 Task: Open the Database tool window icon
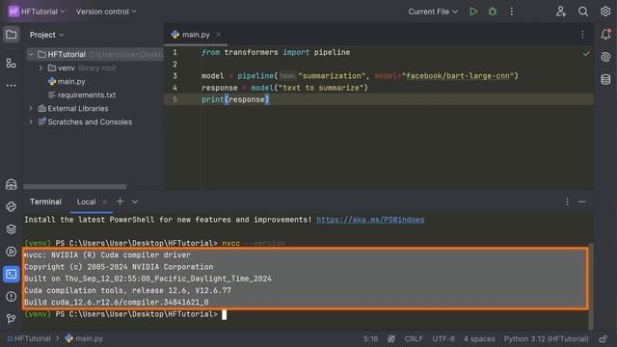[x=605, y=79]
